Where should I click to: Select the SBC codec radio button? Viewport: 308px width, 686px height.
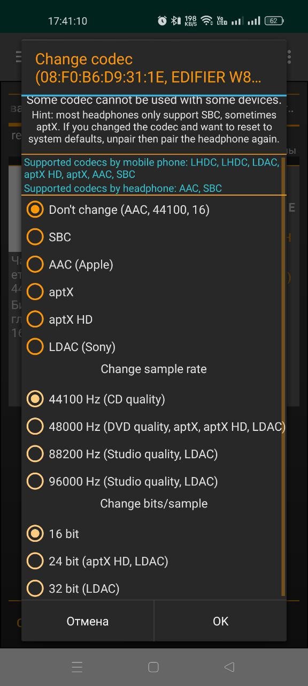pos(154,237)
